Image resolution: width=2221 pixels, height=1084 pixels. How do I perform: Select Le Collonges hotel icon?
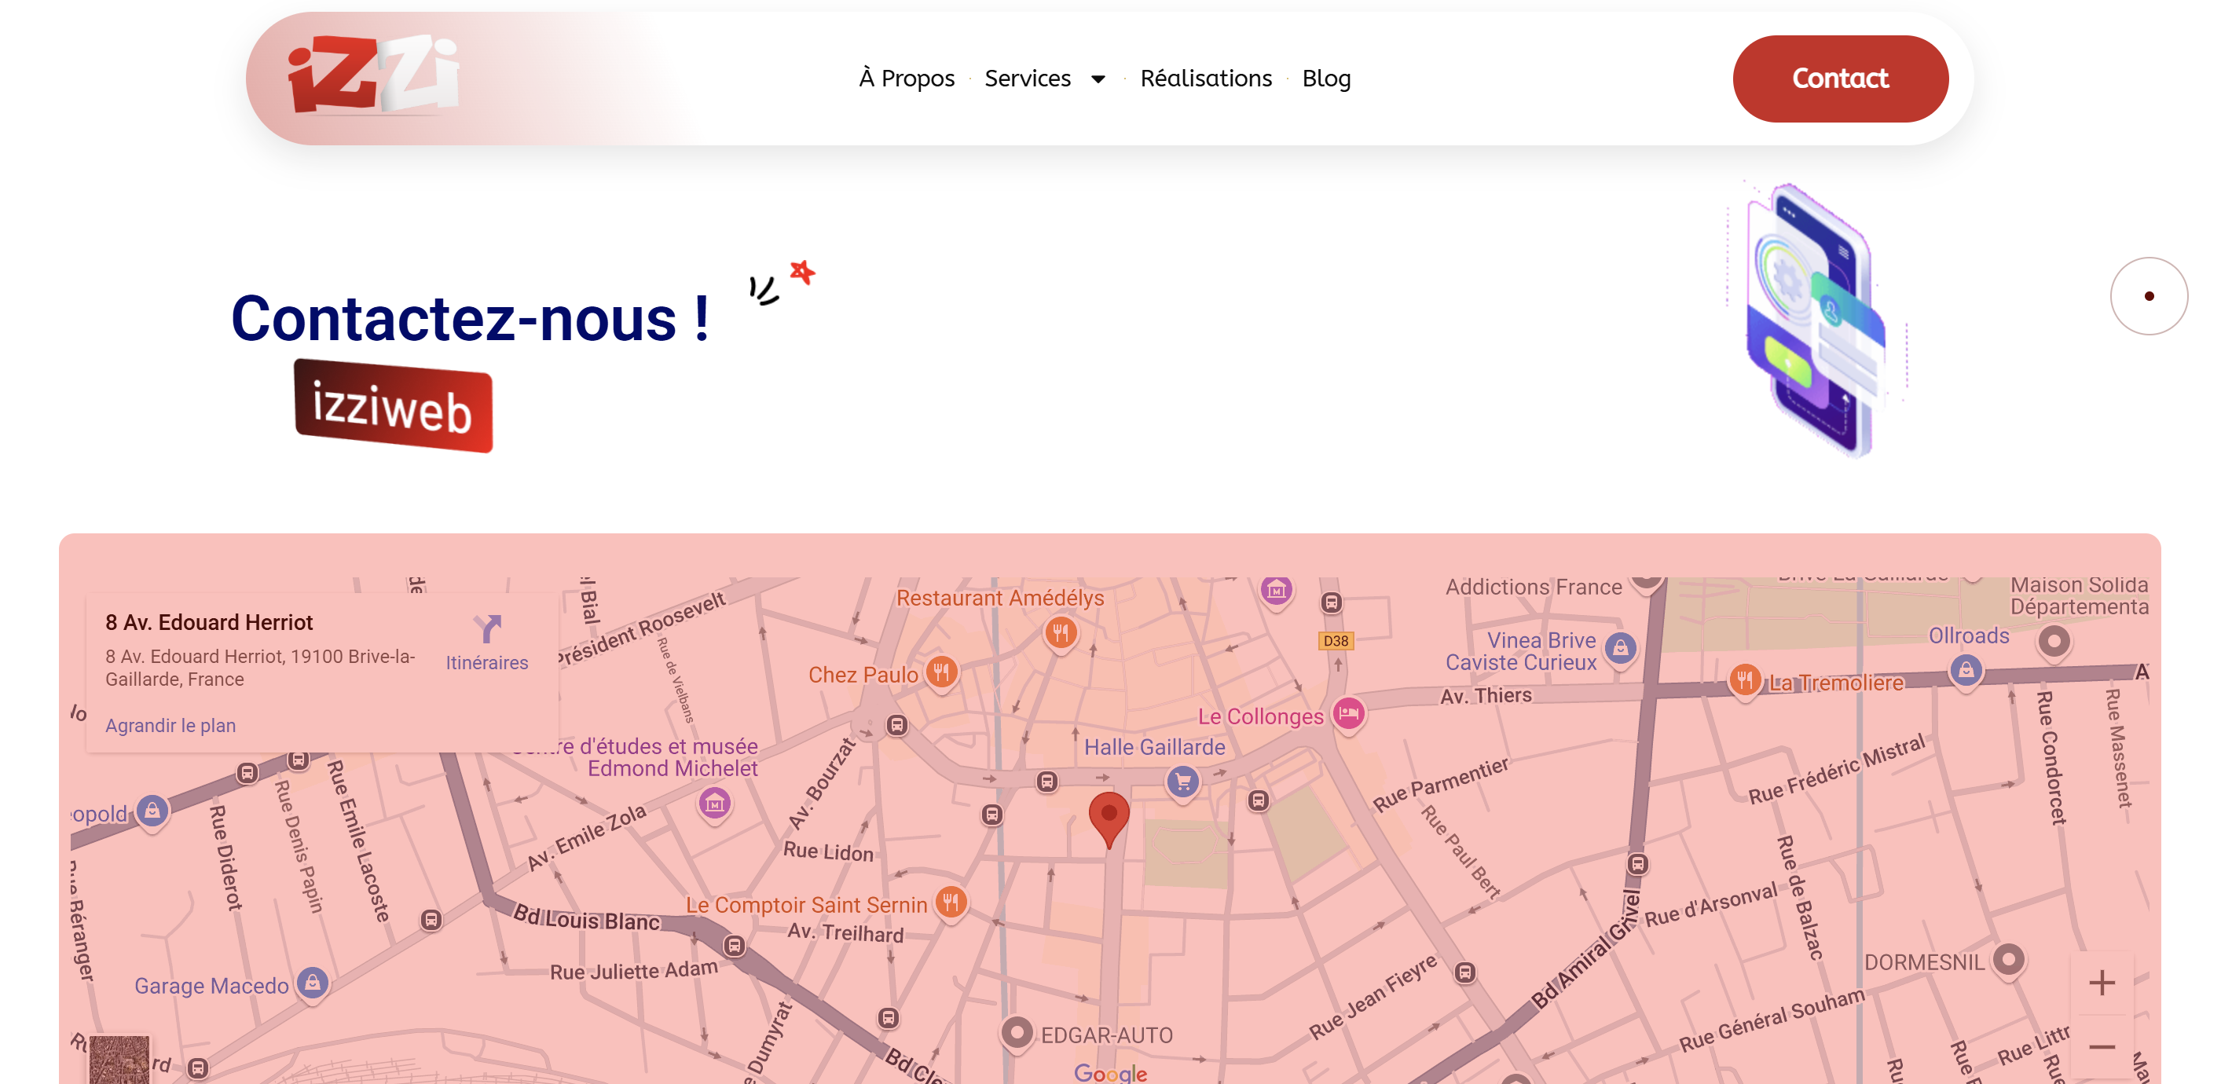tap(1347, 713)
